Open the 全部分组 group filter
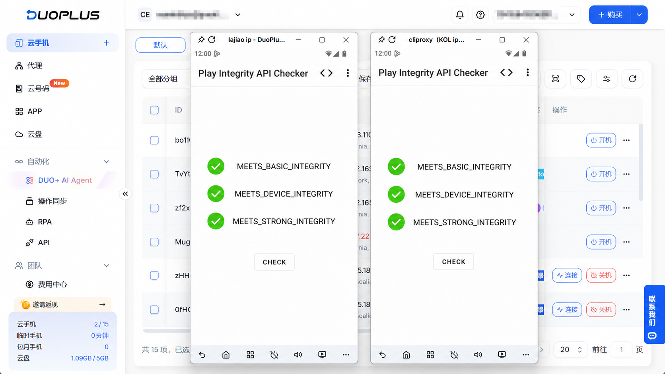This screenshot has height=374, width=665. (166, 79)
